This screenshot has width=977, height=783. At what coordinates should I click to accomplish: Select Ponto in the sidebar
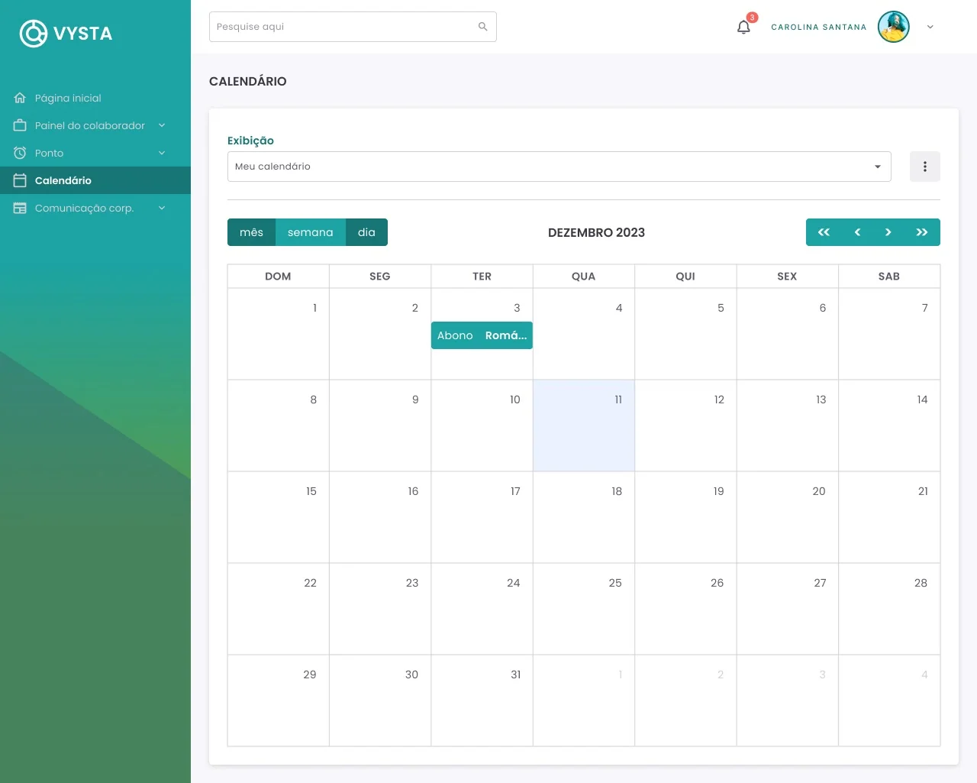pos(95,153)
